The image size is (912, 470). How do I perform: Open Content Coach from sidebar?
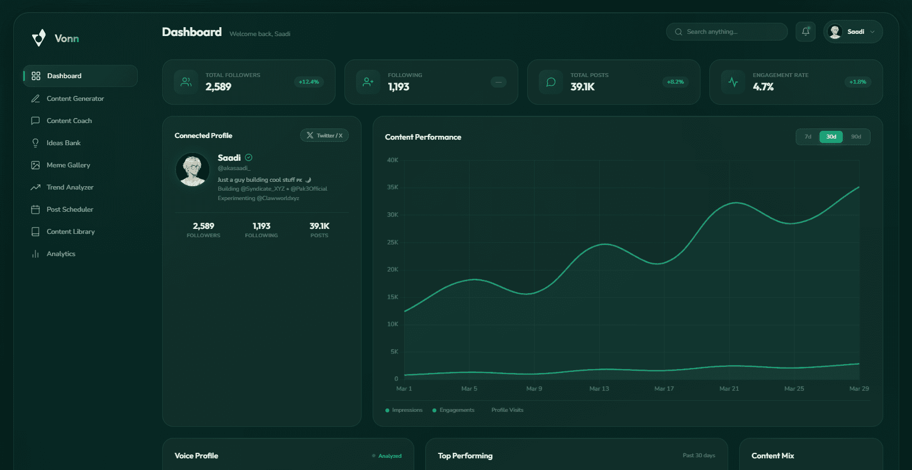coord(80,121)
